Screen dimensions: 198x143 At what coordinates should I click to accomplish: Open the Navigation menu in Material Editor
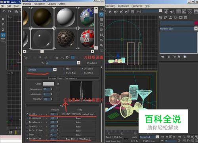pos(39,4)
